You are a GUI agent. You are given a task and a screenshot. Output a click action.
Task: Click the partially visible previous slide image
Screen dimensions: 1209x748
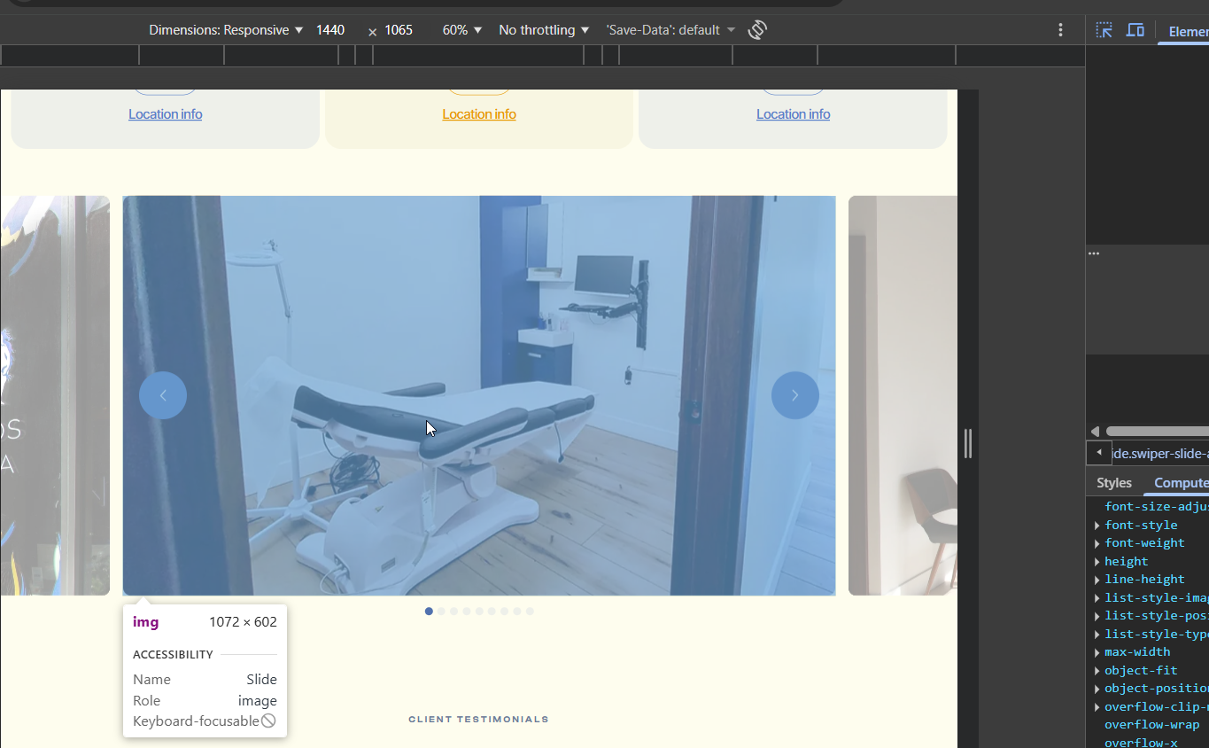[55, 395]
